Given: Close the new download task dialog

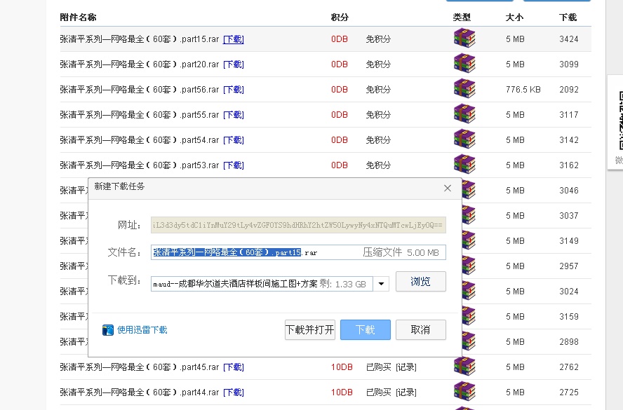Looking at the screenshot, I should (x=448, y=188).
